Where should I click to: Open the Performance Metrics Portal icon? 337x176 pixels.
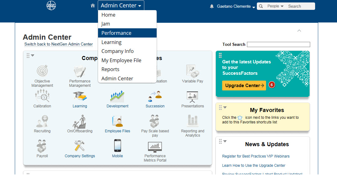pos(155,146)
